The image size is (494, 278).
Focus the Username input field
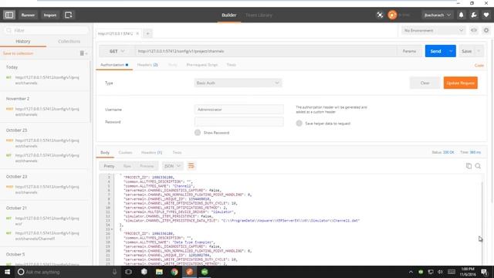239,110
